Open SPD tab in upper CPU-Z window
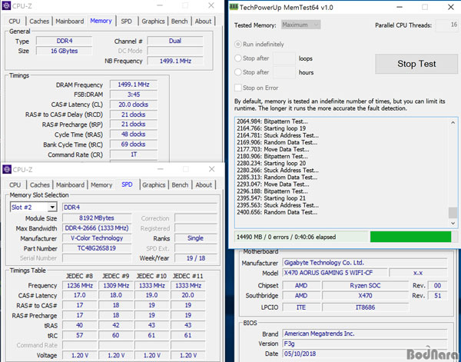The width and height of the screenshot is (461, 362). [x=127, y=22]
